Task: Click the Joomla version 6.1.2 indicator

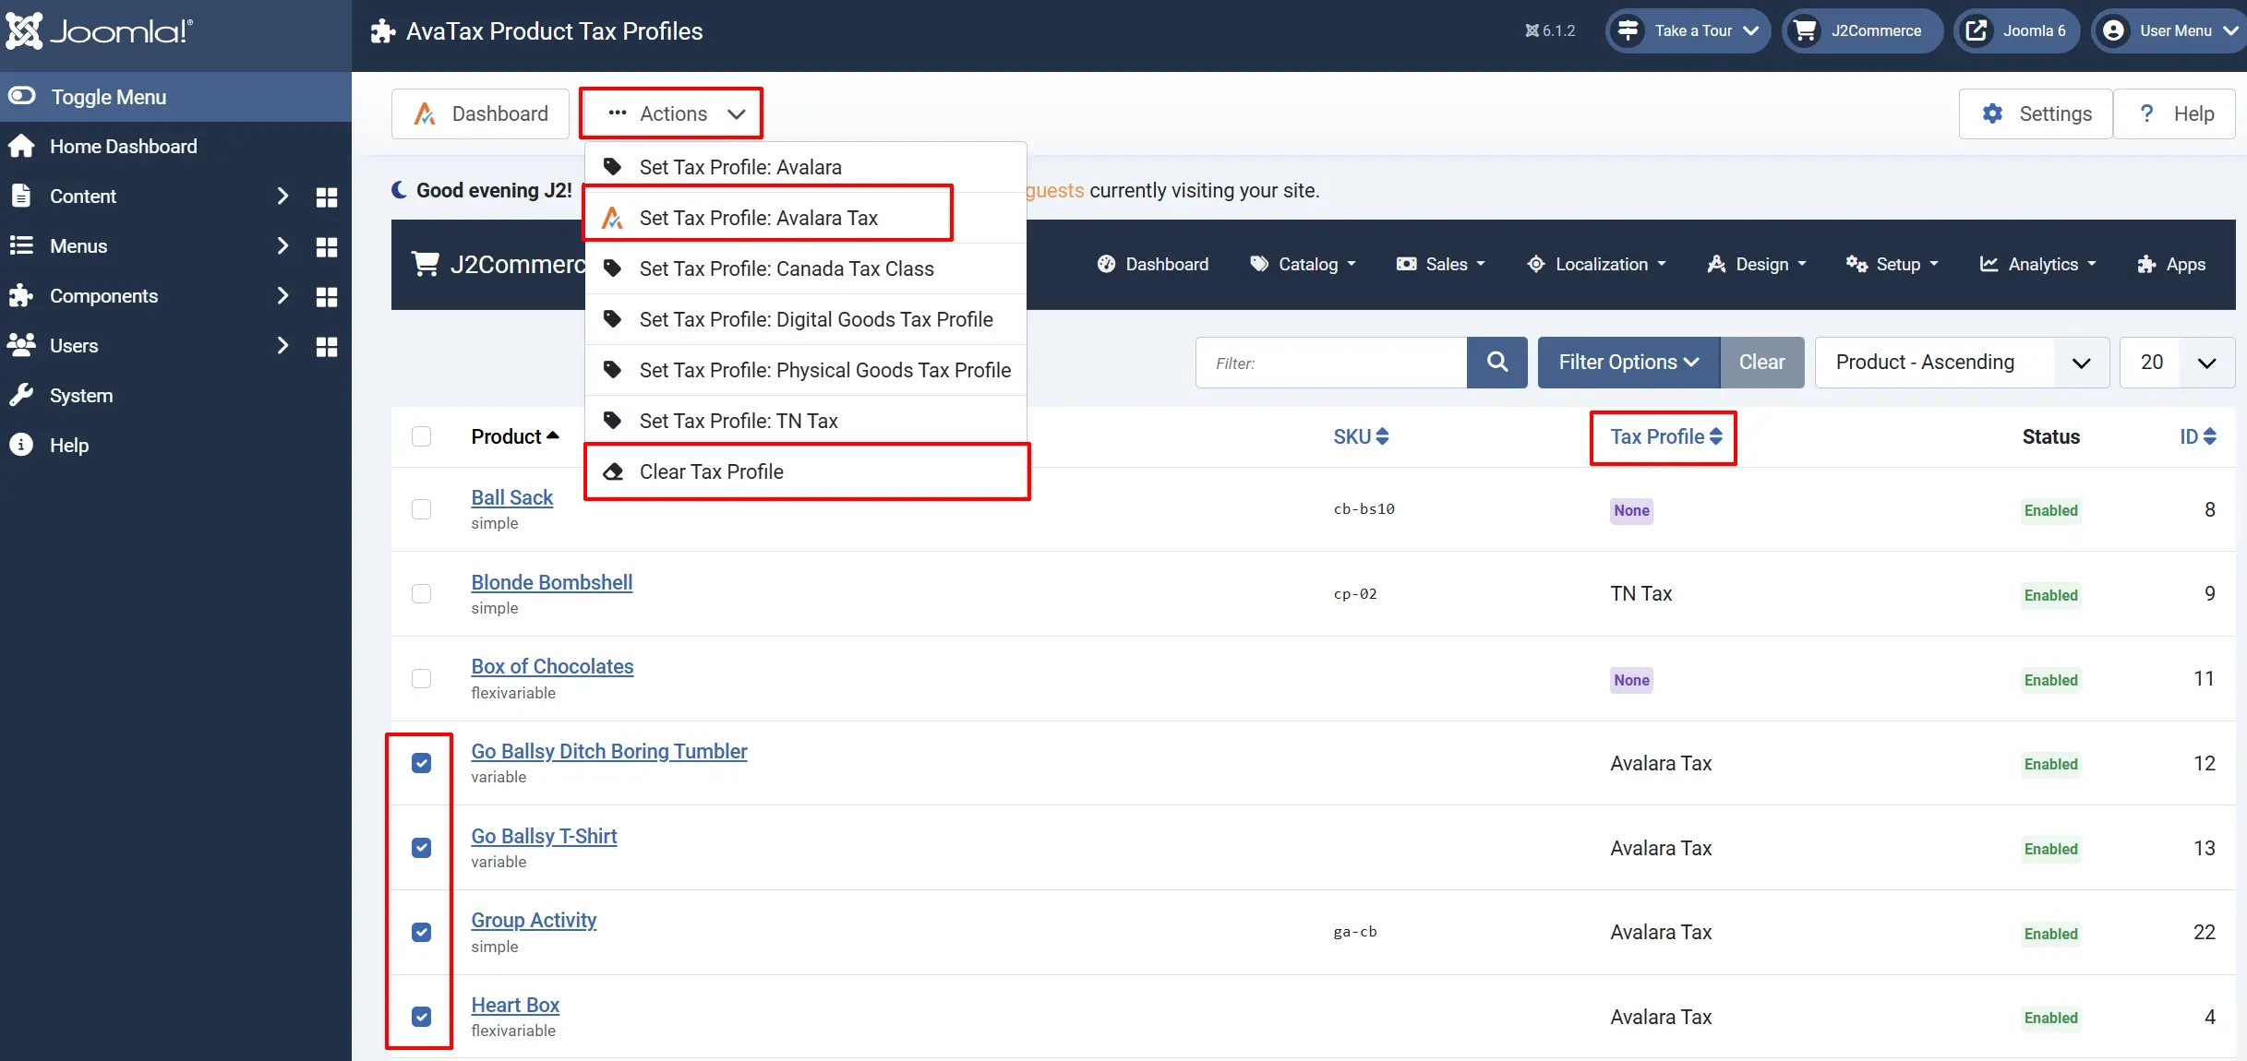Action: pyautogui.click(x=1550, y=30)
